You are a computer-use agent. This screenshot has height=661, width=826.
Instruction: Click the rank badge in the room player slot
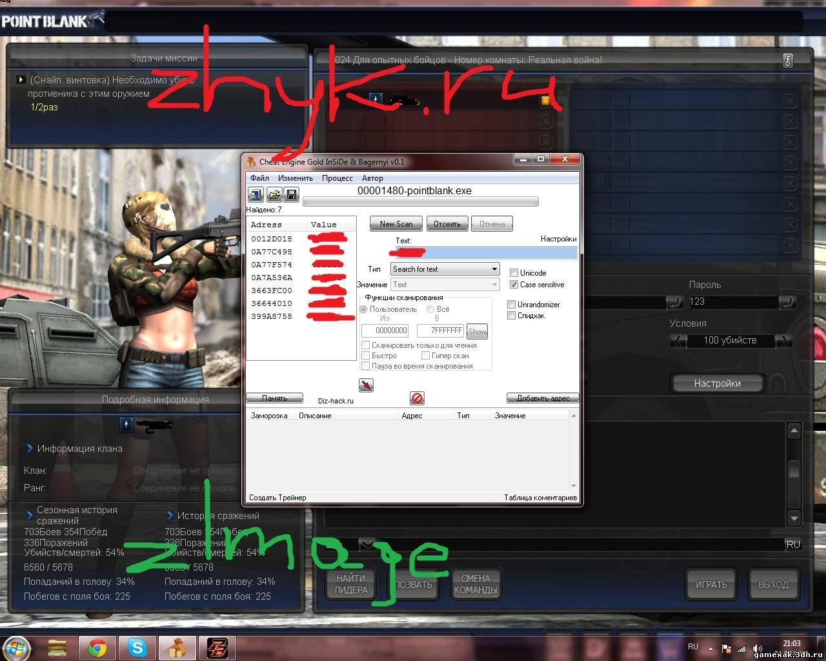(x=376, y=99)
